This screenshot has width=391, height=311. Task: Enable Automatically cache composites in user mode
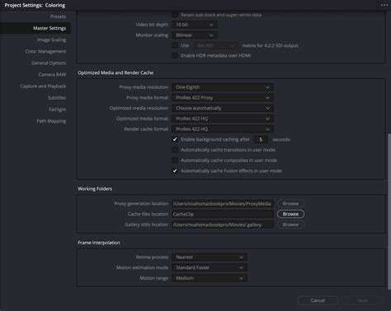click(175, 160)
